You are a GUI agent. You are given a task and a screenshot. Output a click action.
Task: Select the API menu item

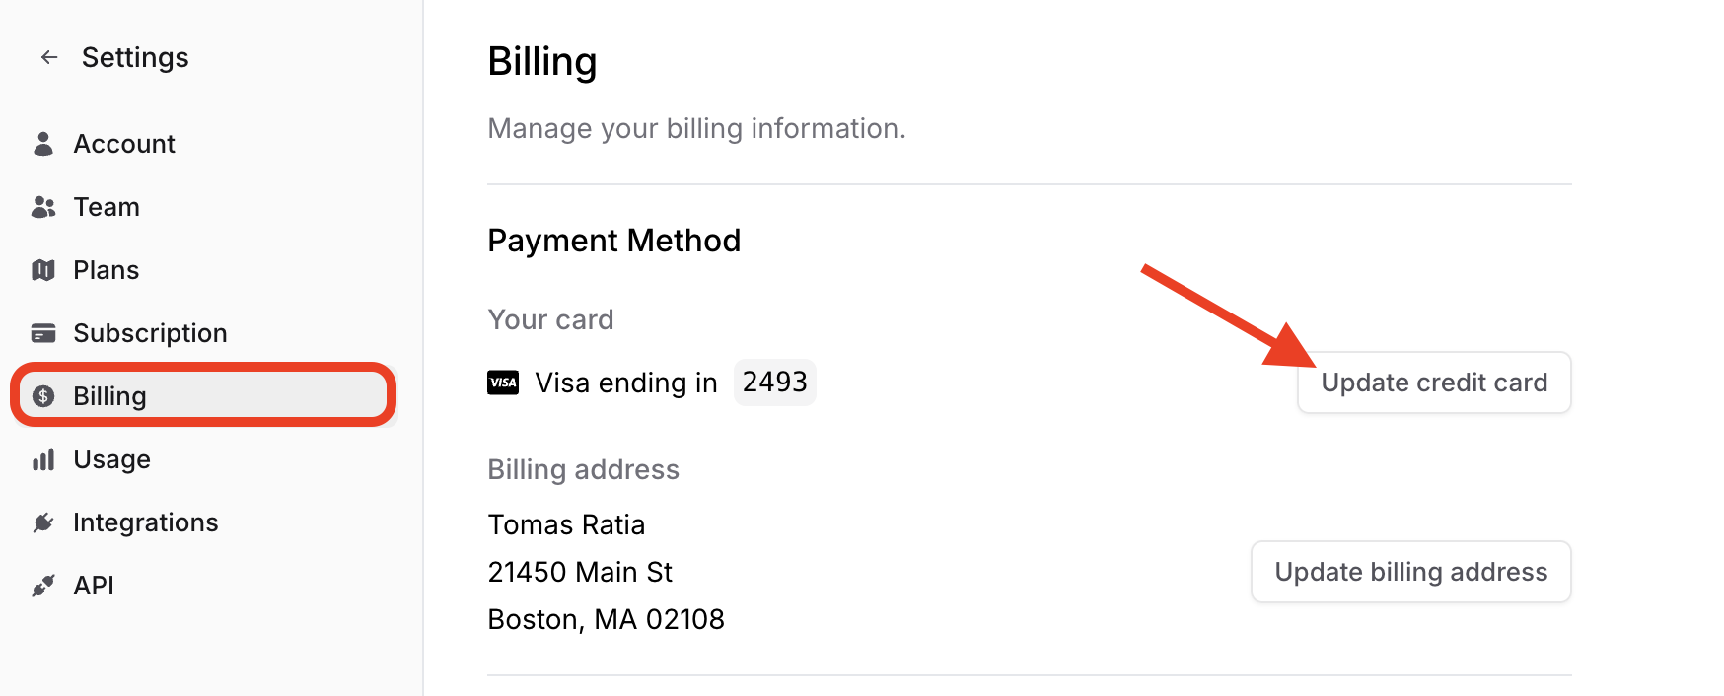click(94, 586)
